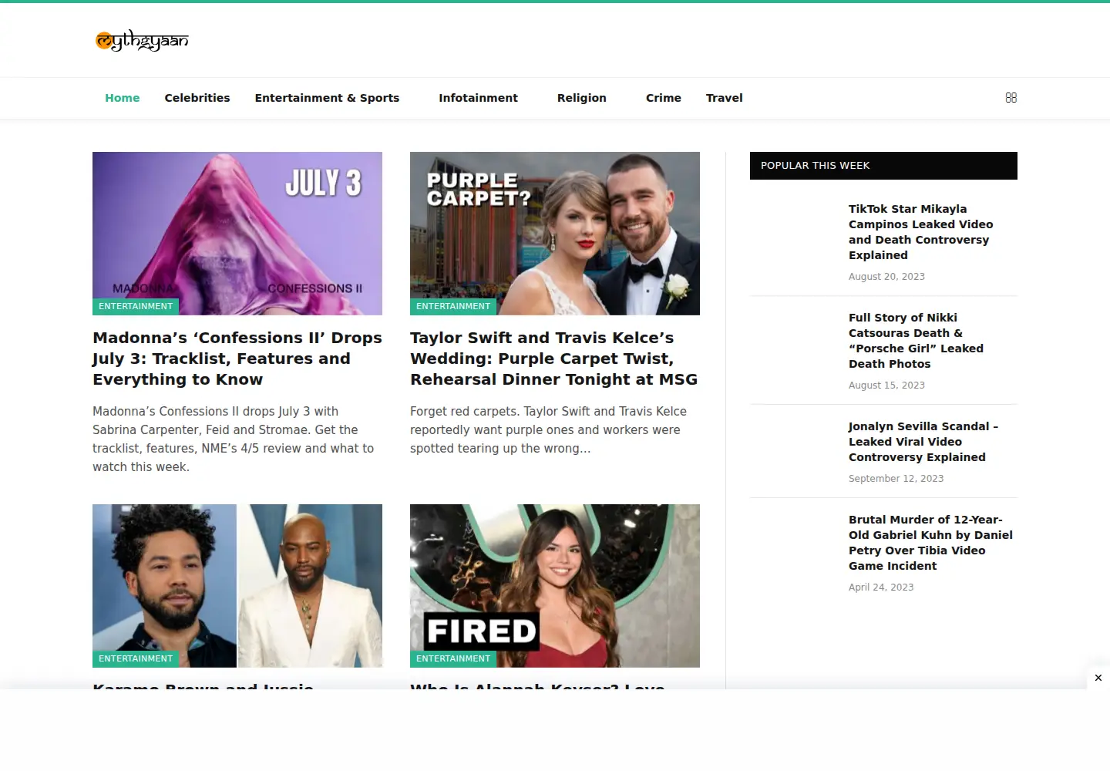Click the Madonna article excerpt text

(234, 439)
